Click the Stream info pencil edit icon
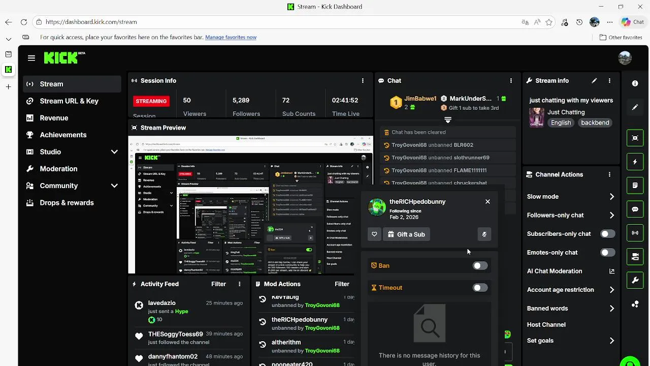This screenshot has width=650, height=366. point(594,81)
